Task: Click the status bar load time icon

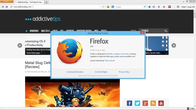Action: pos(188,109)
